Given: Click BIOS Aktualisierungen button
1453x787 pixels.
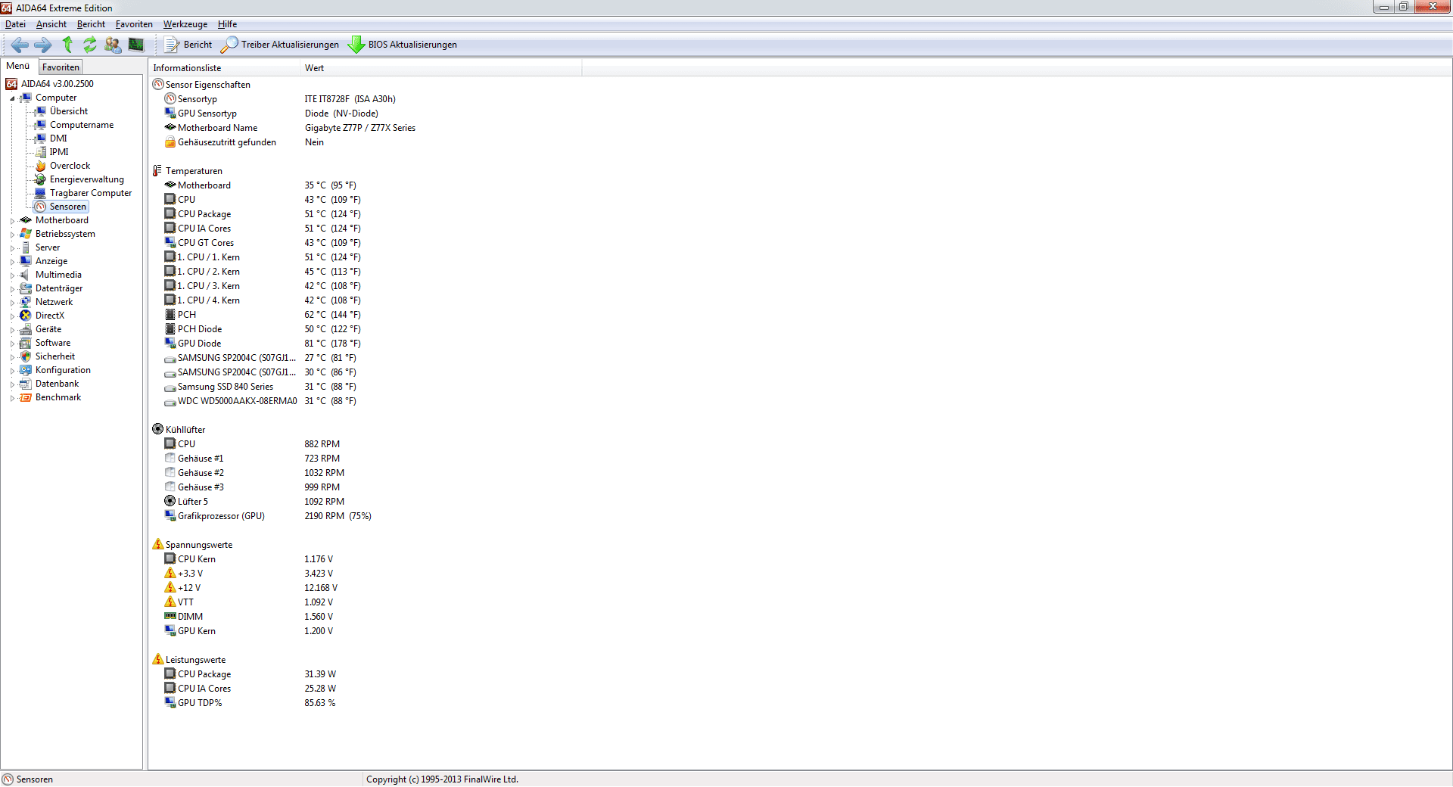Looking at the screenshot, I should coord(403,45).
